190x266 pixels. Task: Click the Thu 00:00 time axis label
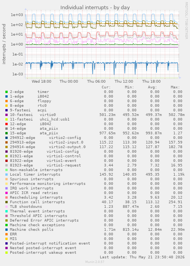[x=69, y=82]
